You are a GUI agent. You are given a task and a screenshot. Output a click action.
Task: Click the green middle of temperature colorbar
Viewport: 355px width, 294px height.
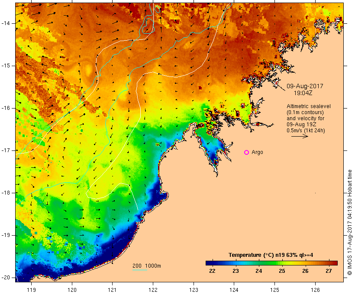click(x=268, y=263)
